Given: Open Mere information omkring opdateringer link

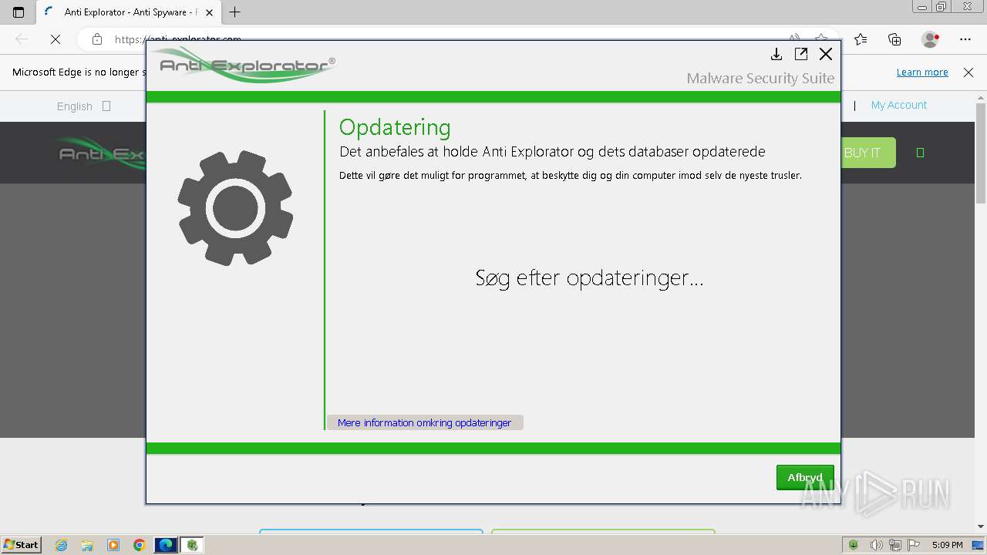Looking at the screenshot, I should pyautogui.click(x=424, y=422).
